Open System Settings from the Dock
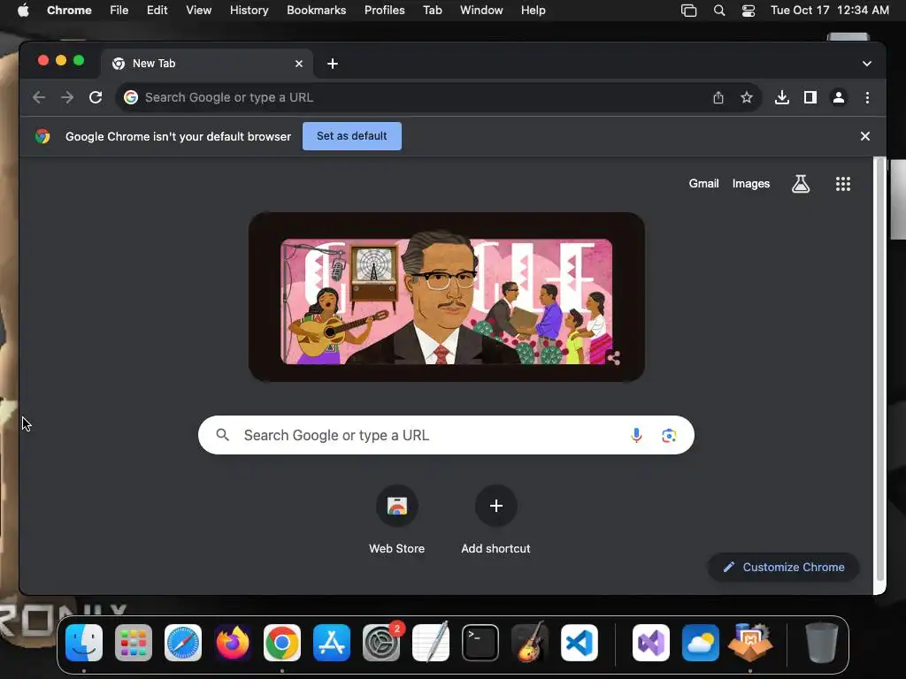The image size is (906, 679). pyautogui.click(x=381, y=643)
